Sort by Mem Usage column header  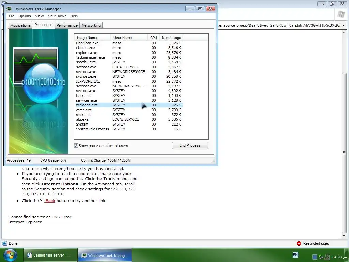pos(171,38)
